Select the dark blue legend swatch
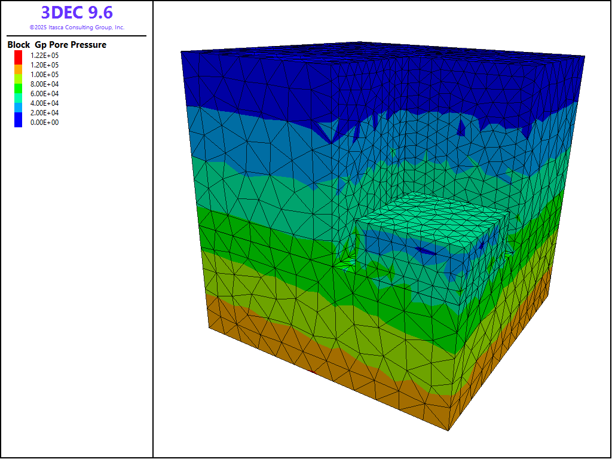This screenshot has height=459, width=612. pyautogui.click(x=18, y=120)
